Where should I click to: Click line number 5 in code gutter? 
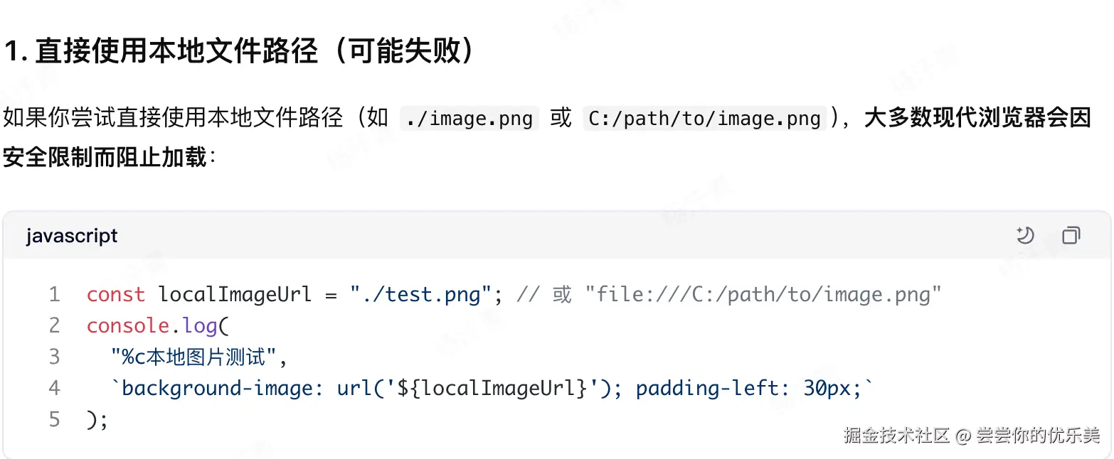pyautogui.click(x=54, y=419)
